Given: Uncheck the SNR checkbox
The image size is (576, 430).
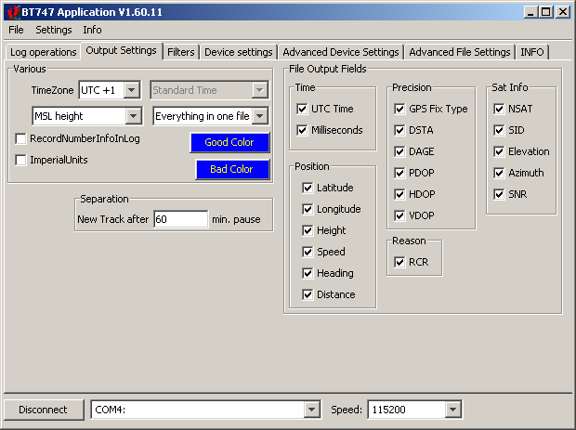Looking at the screenshot, I should 499,194.
